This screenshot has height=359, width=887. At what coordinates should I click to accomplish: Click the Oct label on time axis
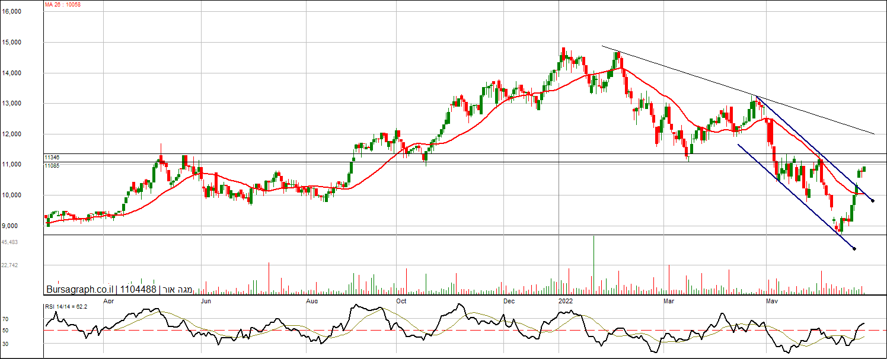coord(401,301)
